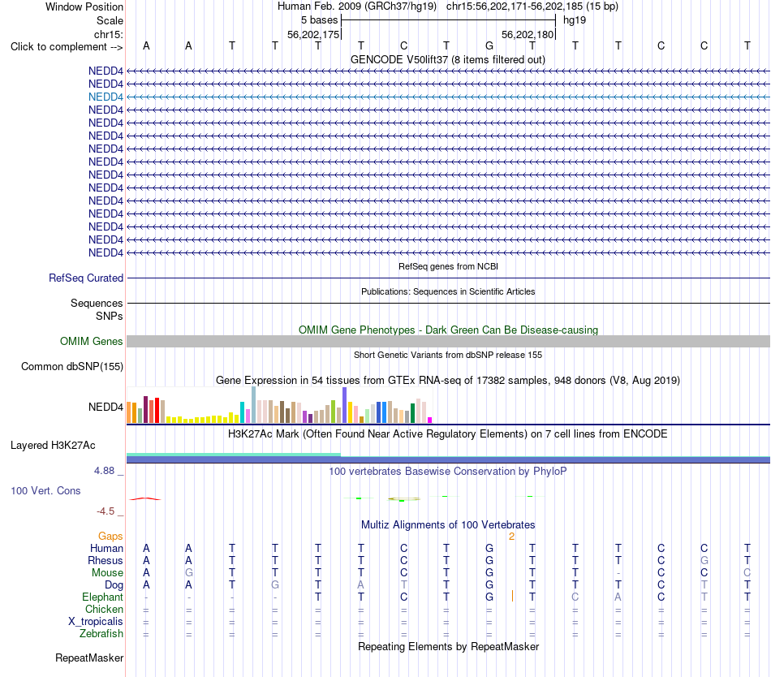Open 'Short Genetic Variants from dbSNP release 155' title
The image size is (771, 677).
coord(448,355)
